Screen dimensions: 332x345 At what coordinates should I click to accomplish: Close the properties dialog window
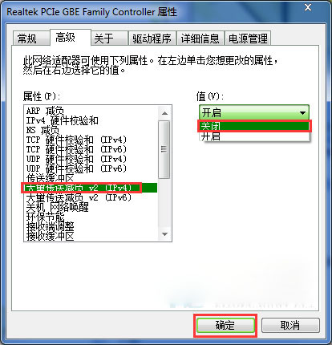308,7
